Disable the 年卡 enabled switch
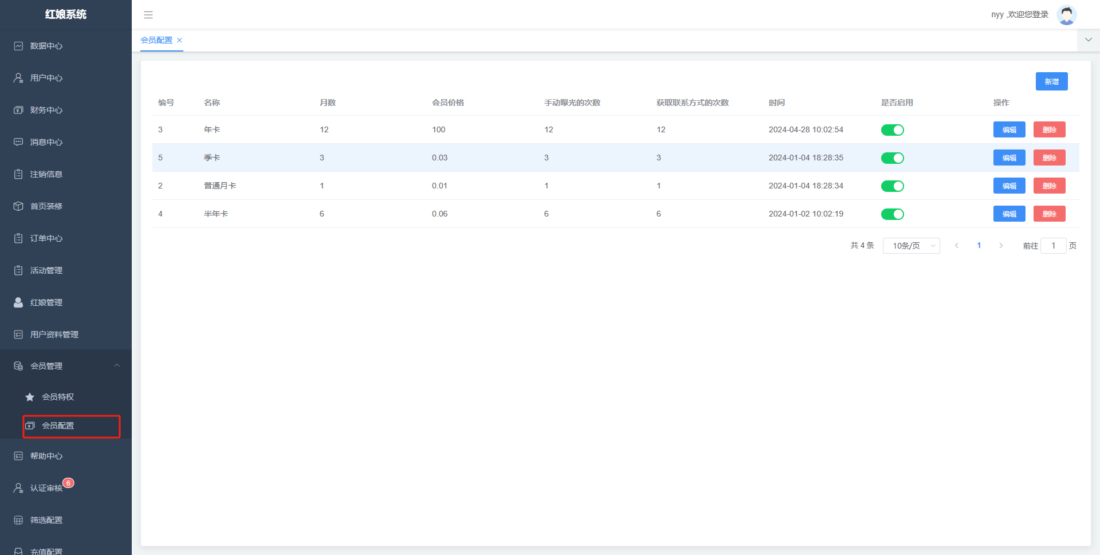Image resolution: width=1100 pixels, height=555 pixels. (x=892, y=130)
